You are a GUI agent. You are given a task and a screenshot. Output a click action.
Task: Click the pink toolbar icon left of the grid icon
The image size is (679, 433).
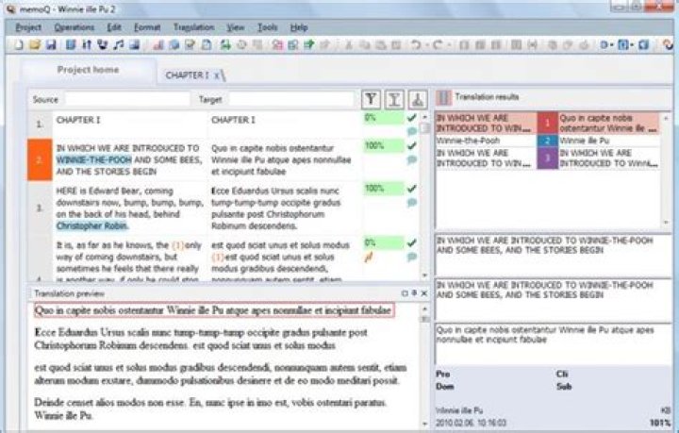277,44
